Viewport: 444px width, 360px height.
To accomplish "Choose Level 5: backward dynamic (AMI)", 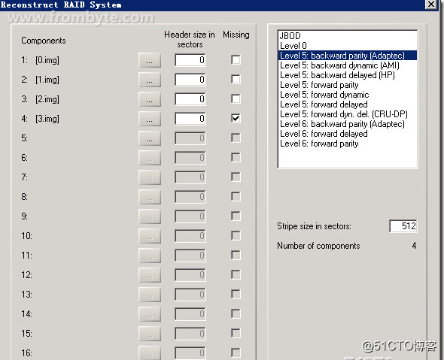I will [348, 65].
